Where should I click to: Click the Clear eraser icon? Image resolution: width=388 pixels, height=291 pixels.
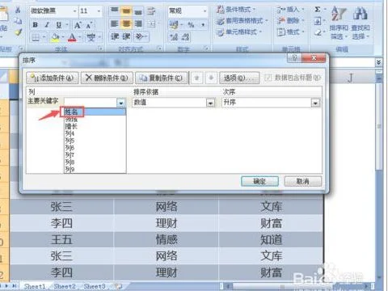[x=318, y=32]
